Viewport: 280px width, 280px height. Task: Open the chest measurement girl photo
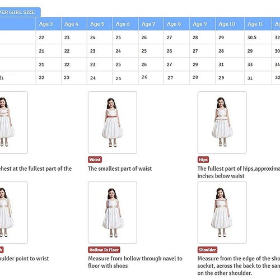tap(13, 123)
